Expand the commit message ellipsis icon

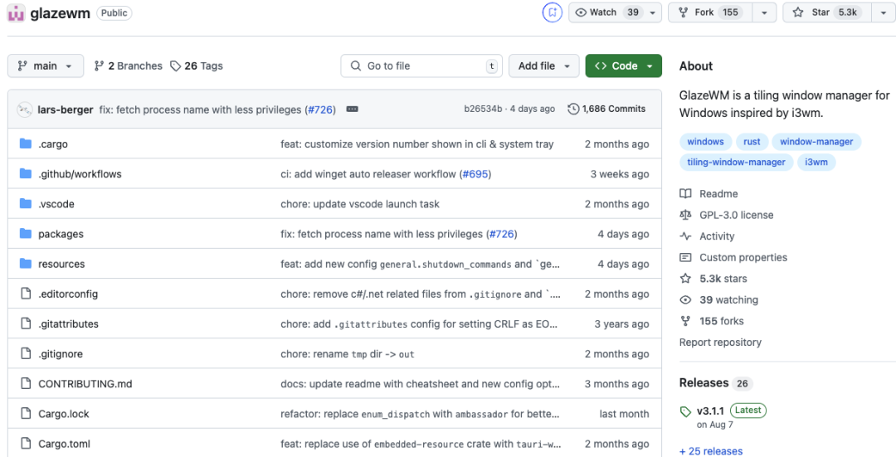(x=352, y=109)
